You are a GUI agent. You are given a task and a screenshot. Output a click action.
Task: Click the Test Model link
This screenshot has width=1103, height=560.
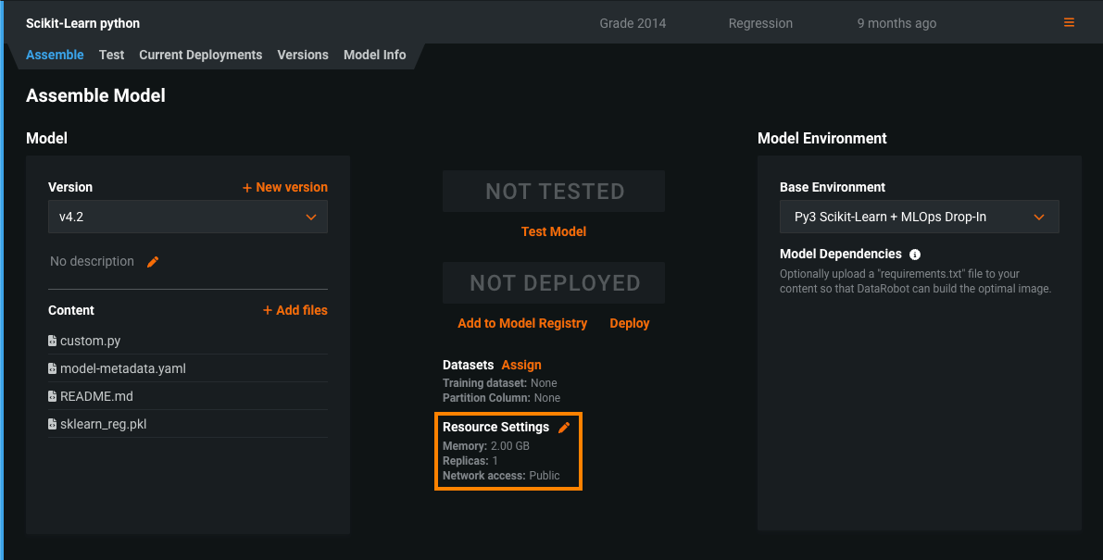pos(554,231)
